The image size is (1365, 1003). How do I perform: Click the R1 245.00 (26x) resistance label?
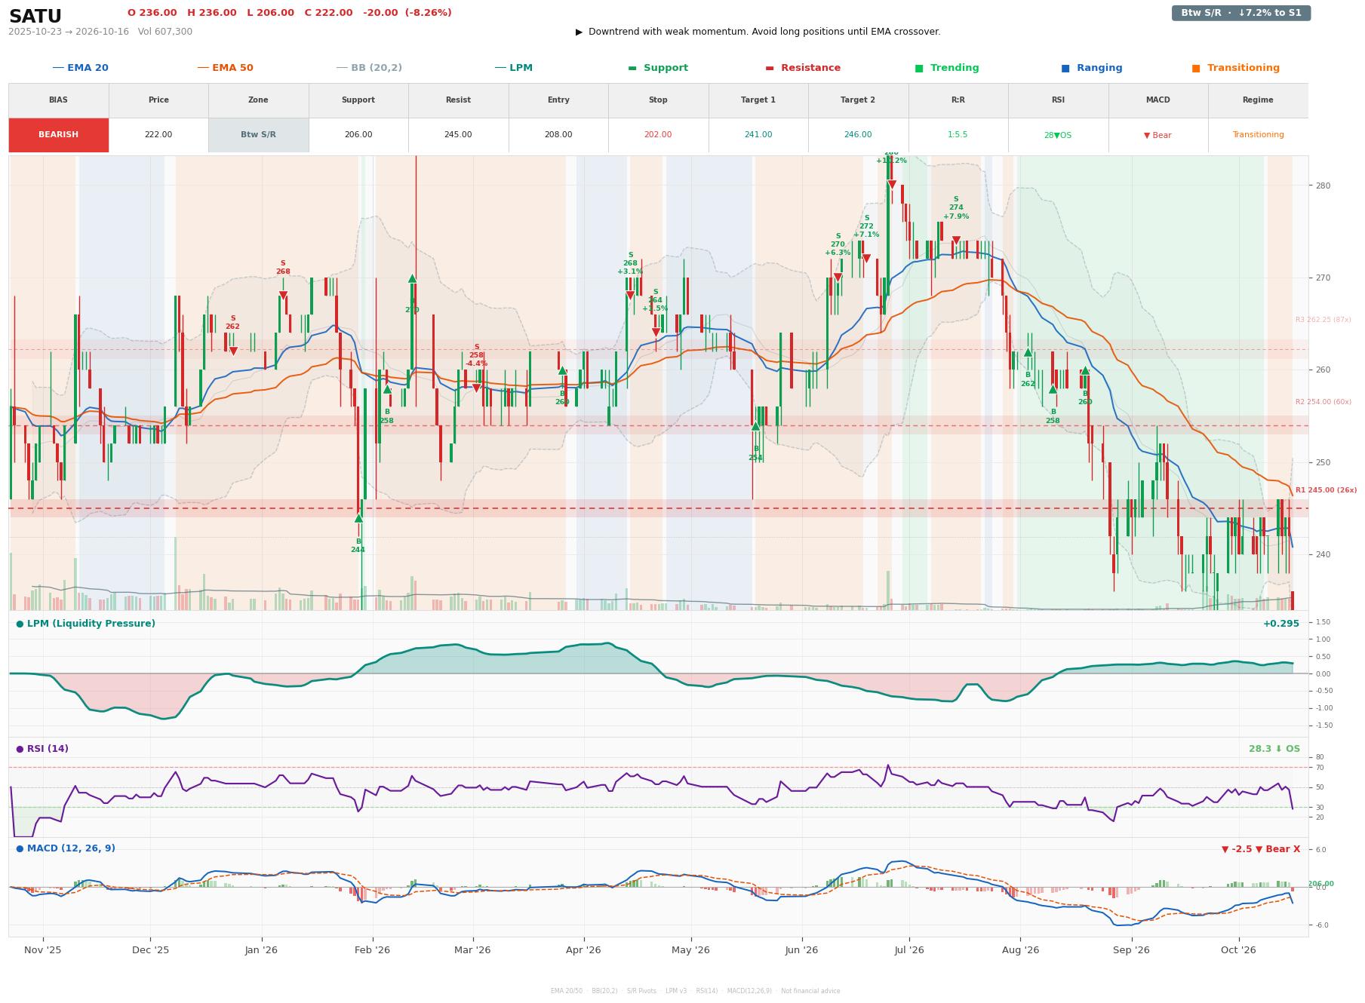(1326, 490)
